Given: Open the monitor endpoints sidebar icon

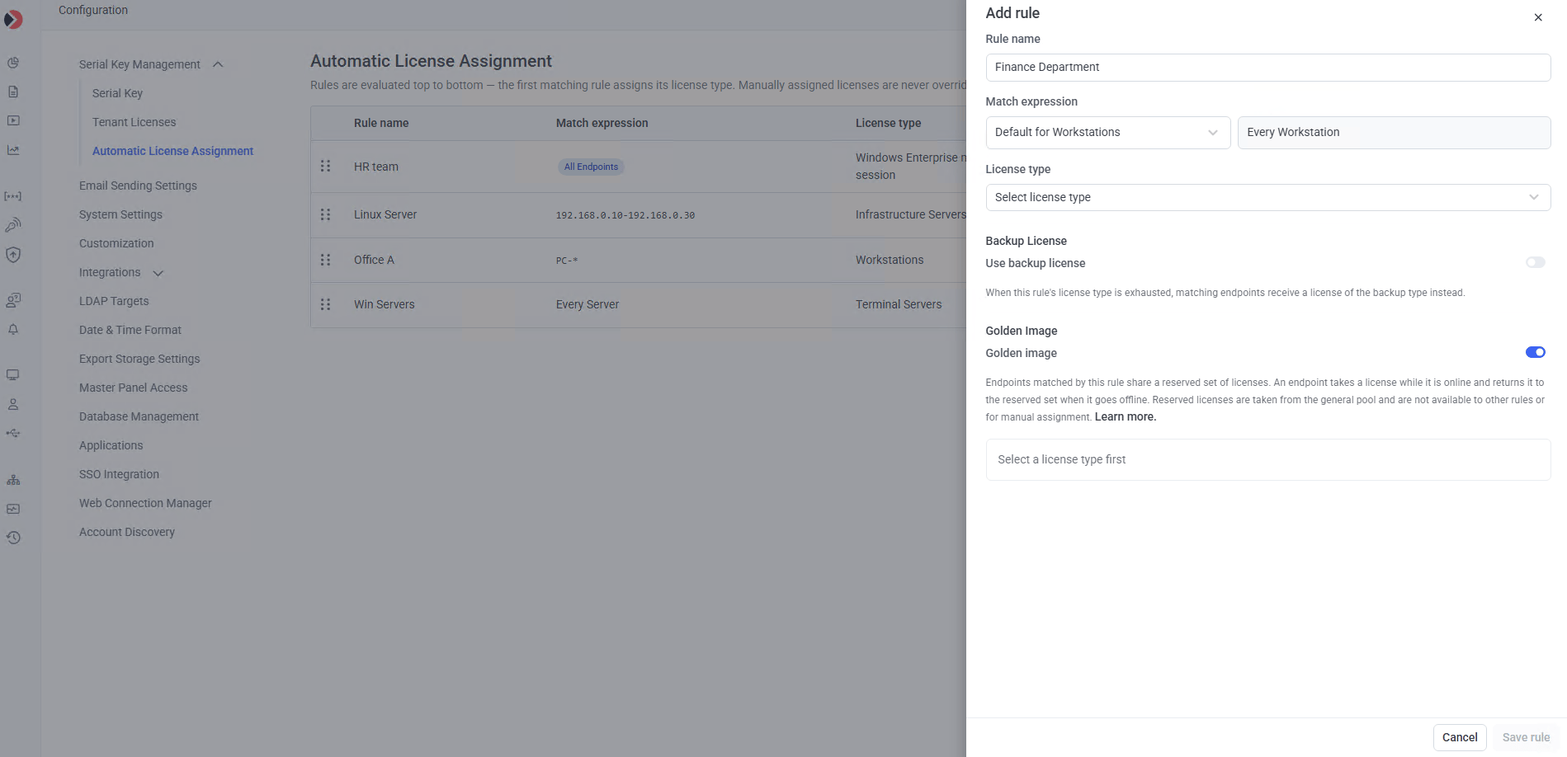Looking at the screenshot, I should pyautogui.click(x=13, y=375).
